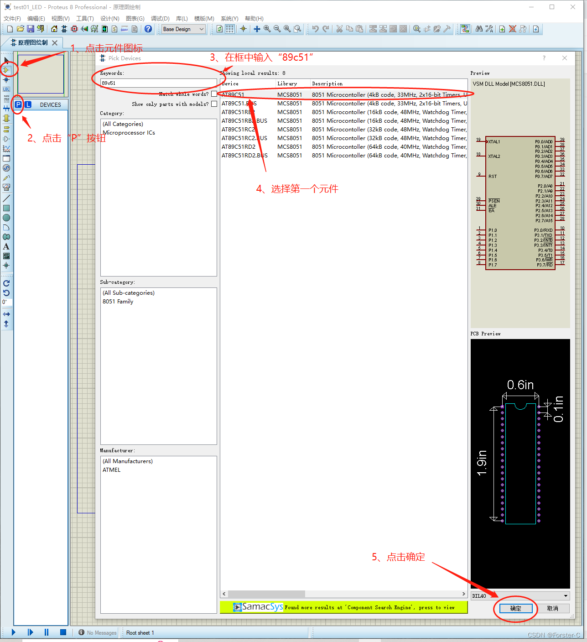Open the 视图(V) menu
Viewport: 587px width, 642px height.
60,18
